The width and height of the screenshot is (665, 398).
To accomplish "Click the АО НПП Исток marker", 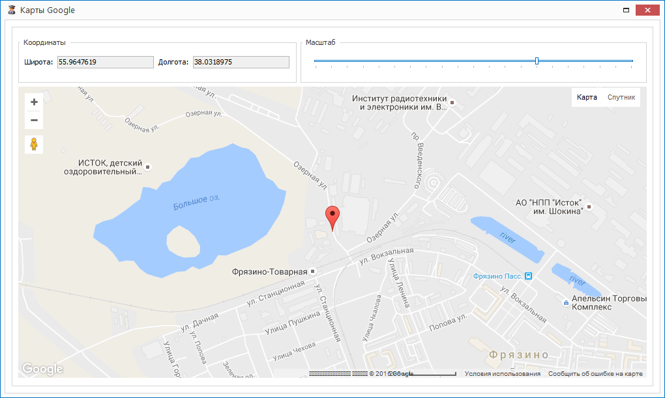I will [x=589, y=207].
